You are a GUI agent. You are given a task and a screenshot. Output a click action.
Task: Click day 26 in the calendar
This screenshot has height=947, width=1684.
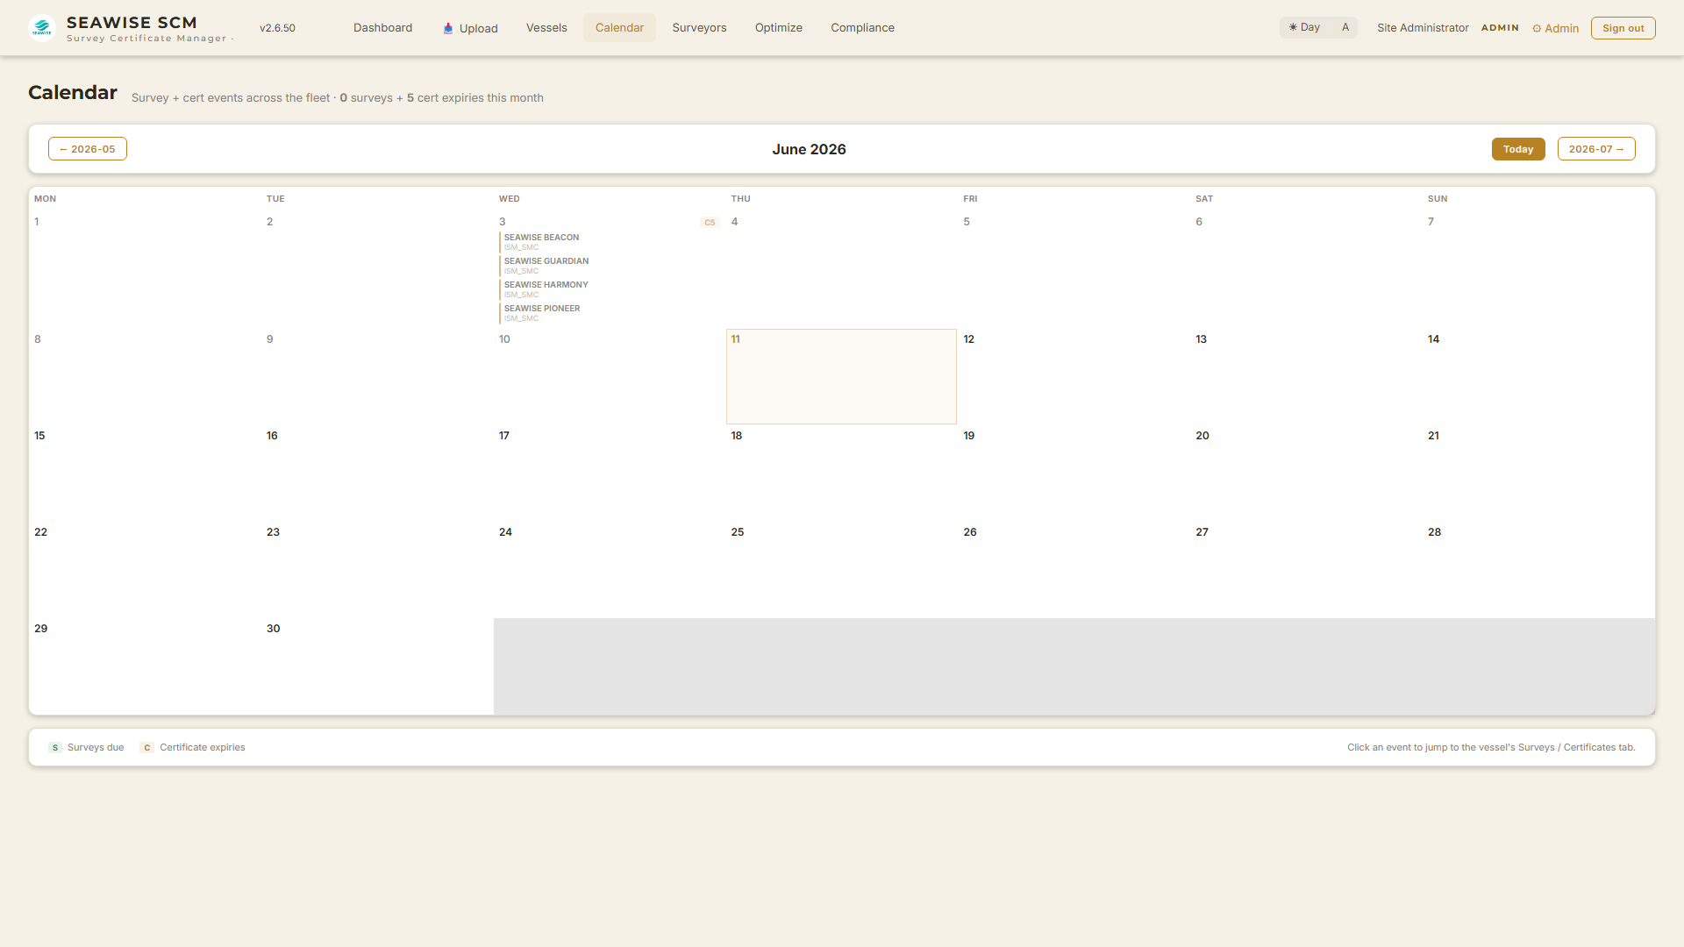click(x=1074, y=570)
